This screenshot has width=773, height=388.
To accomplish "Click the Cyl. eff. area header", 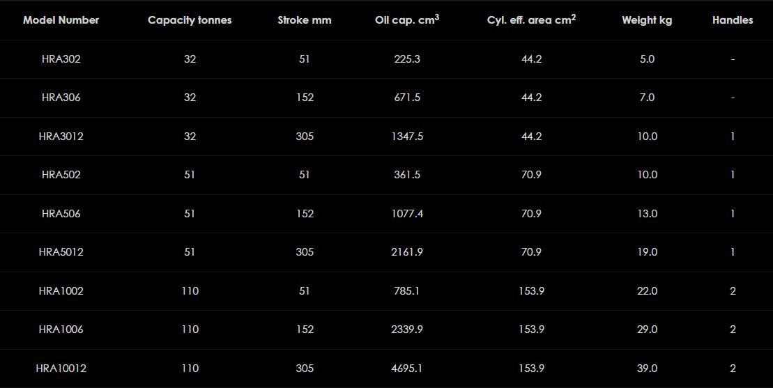I will [531, 20].
